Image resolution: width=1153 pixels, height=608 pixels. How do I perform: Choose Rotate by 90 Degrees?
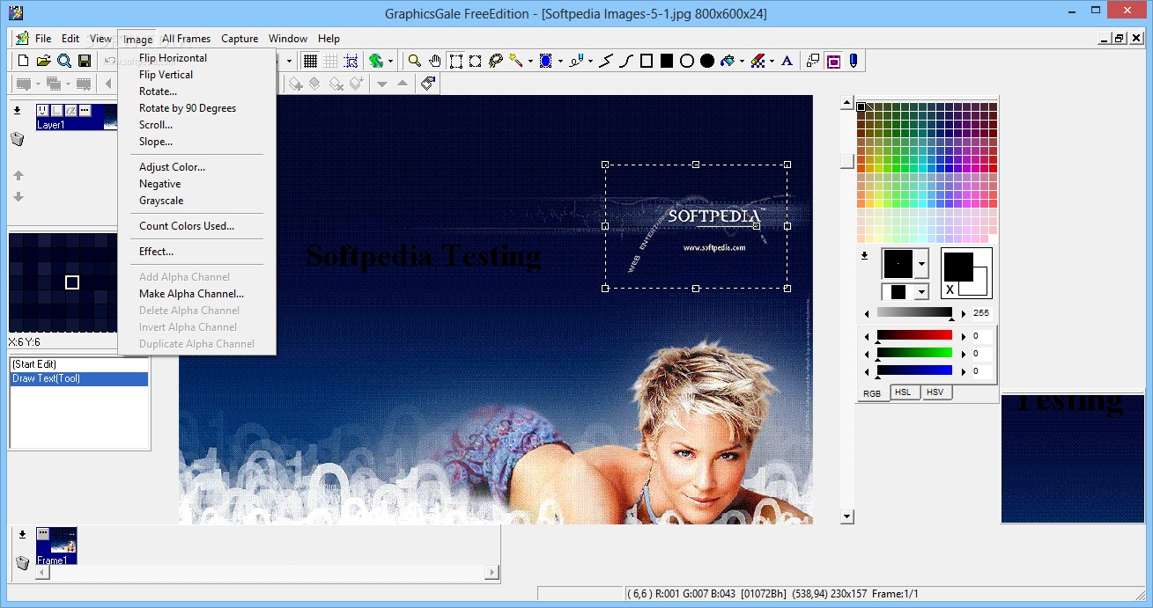tap(188, 108)
